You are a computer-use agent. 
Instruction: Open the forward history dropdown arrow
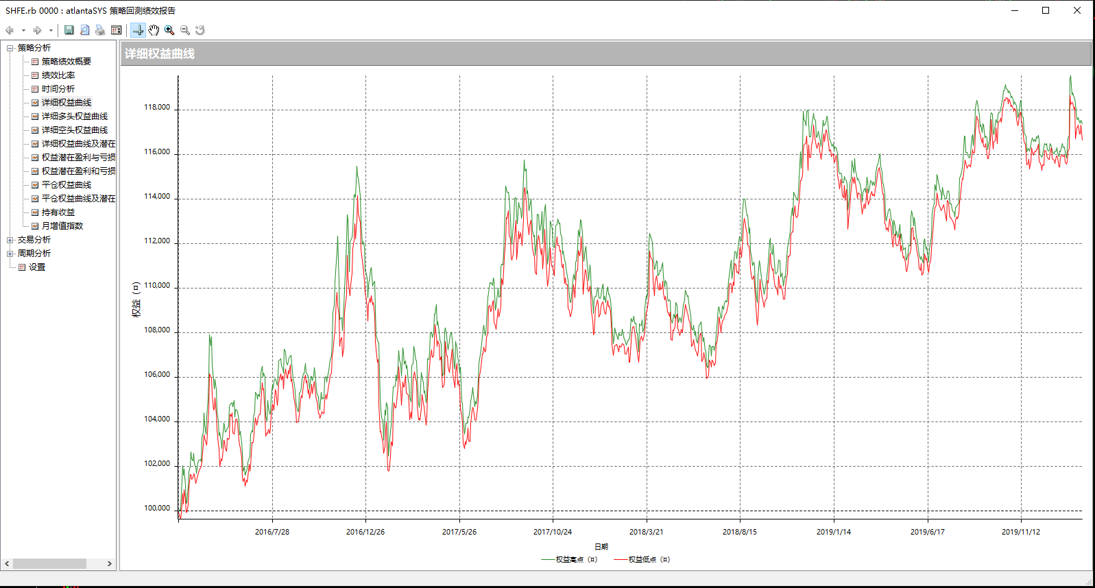[51, 30]
